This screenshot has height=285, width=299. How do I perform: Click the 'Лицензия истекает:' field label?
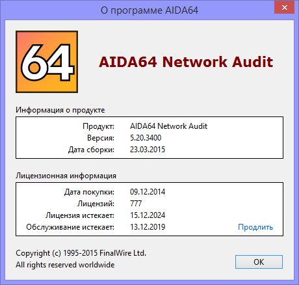(80, 215)
